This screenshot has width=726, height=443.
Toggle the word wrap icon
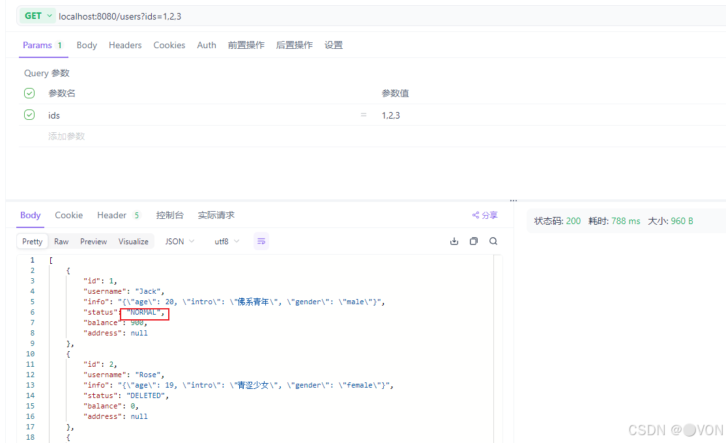(x=261, y=241)
